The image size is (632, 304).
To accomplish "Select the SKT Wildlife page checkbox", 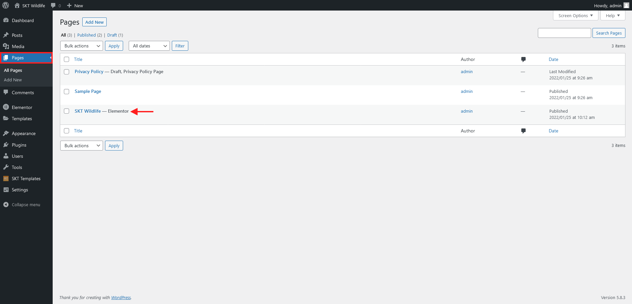I will coord(66,111).
